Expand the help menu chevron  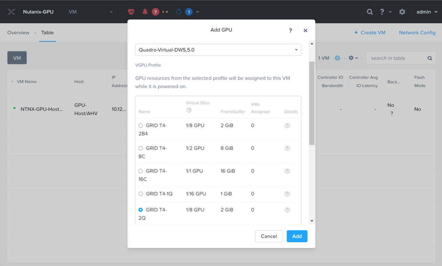tap(390, 12)
